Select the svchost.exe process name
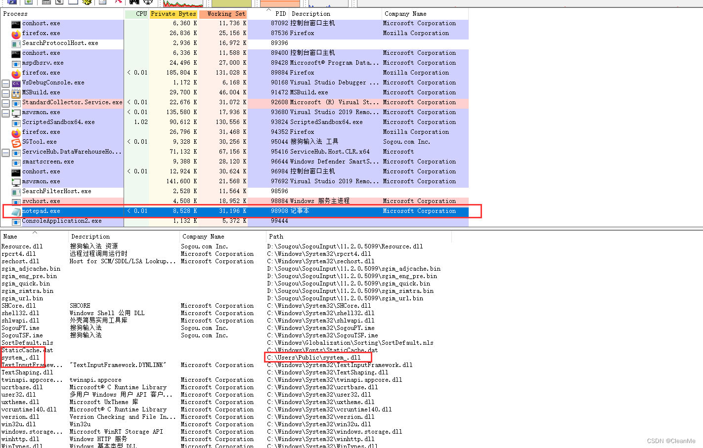703x448 pixels. click(x=41, y=201)
